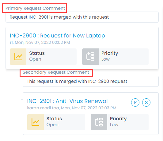The image size is (163, 141).
Task: Click the Secondary Request Comment label
Action: point(56,72)
